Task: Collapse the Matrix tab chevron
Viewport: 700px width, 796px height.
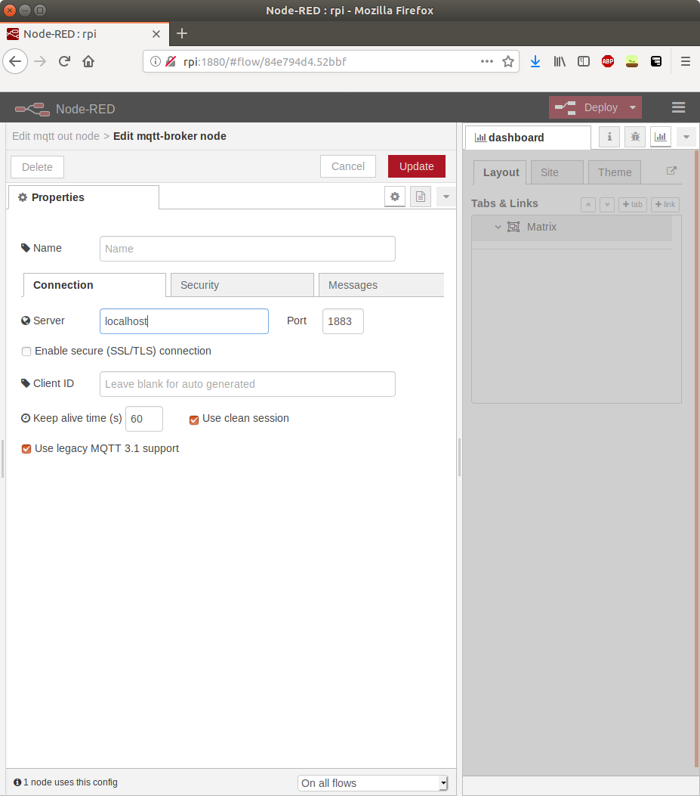Action: [x=498, y=227]
